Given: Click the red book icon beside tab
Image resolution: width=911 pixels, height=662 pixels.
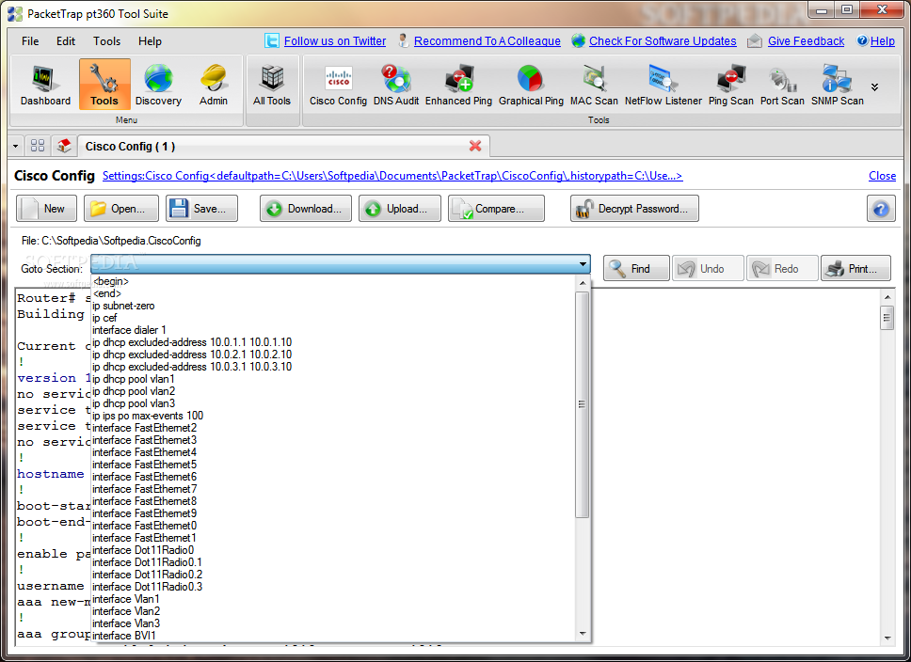Looking at the screenshot, I should click(64, 145).
